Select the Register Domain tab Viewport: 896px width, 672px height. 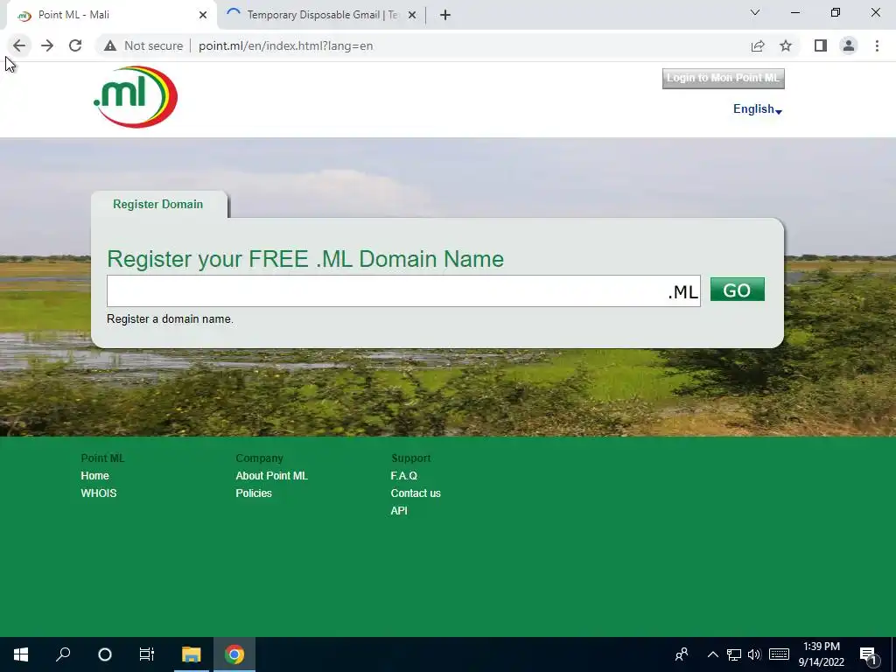(157, 204)
